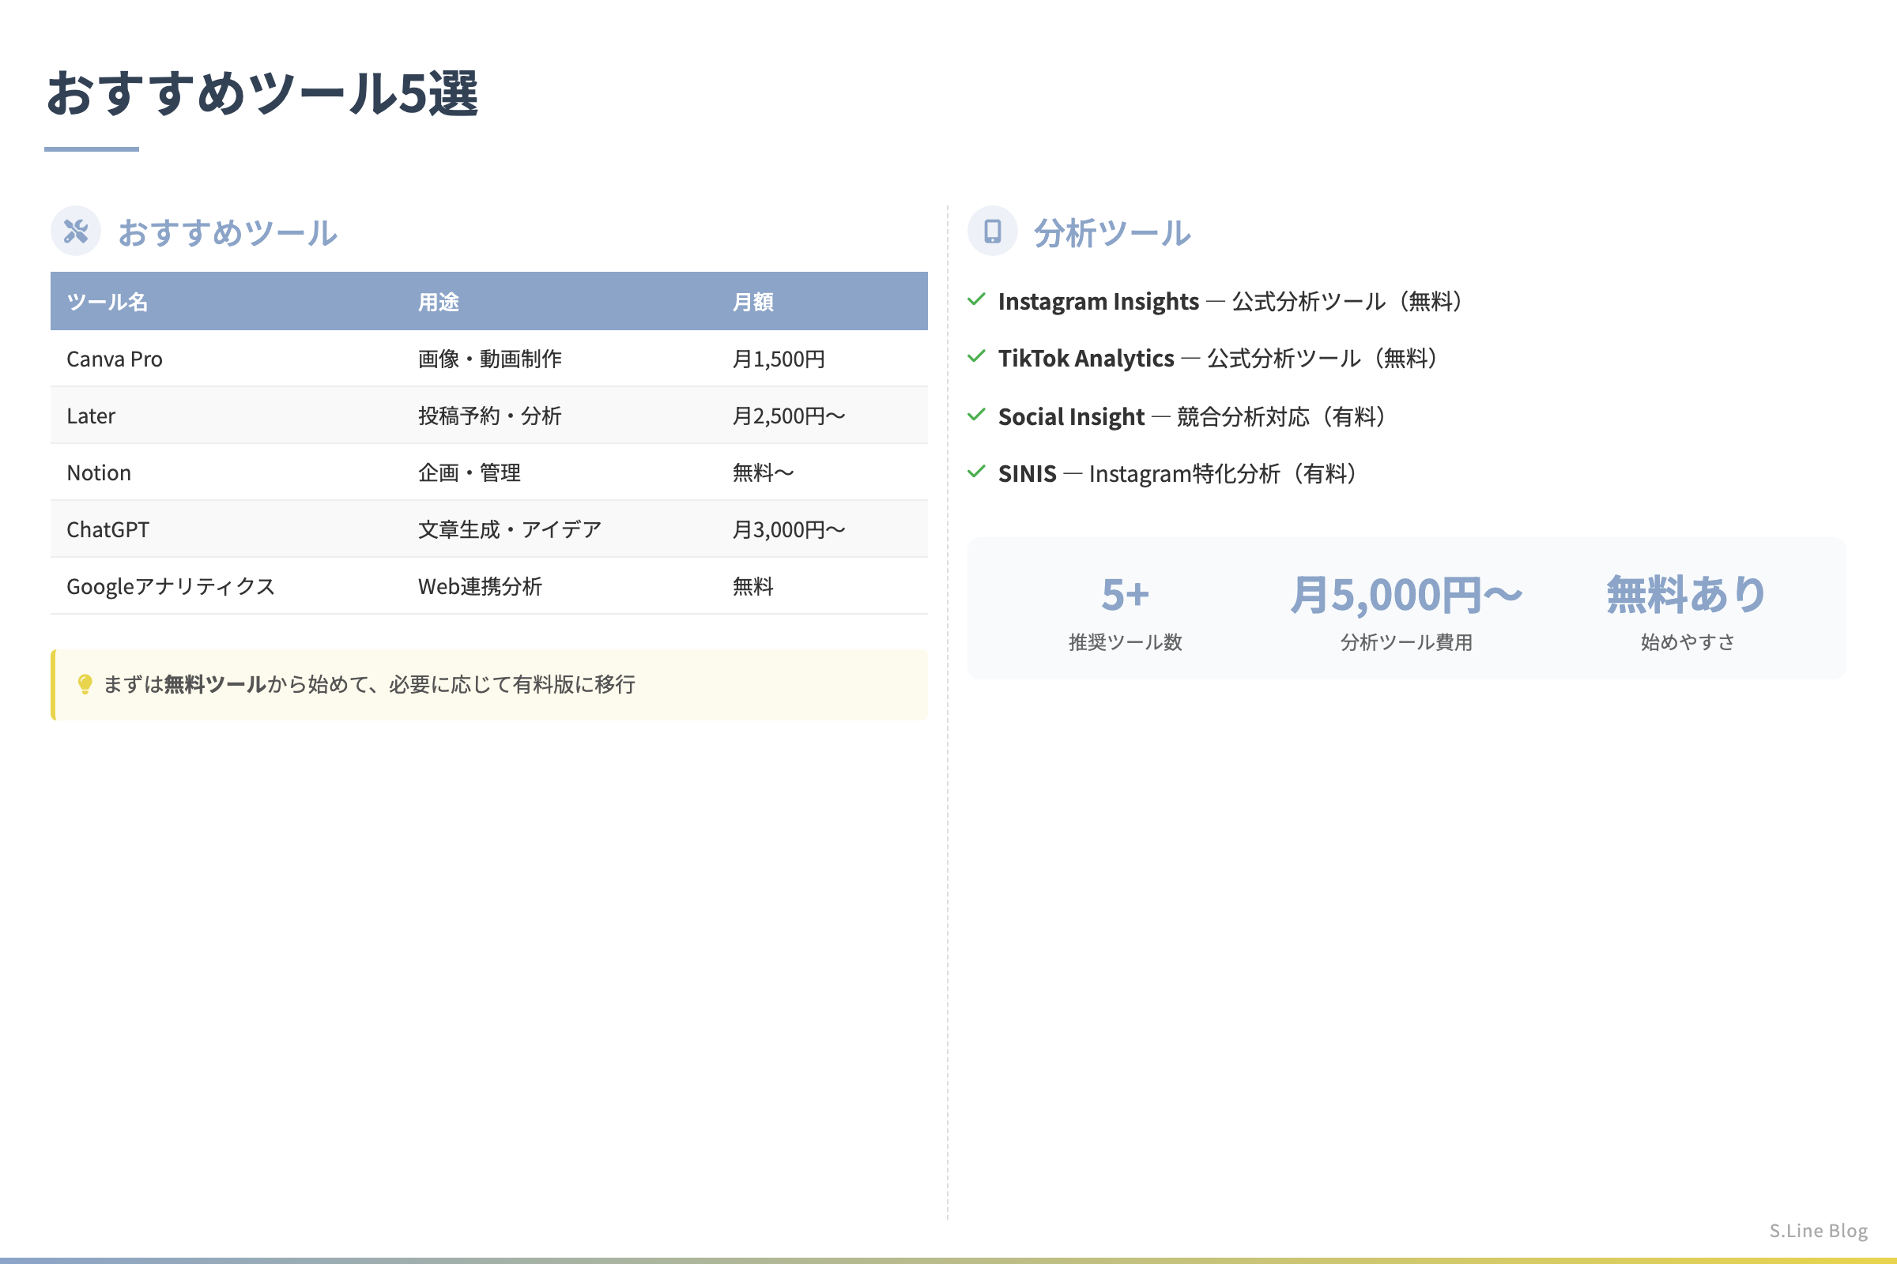Click the 5+ statistic value
The width and height of the screenshot is (1897, 1264).
click(1125, 595)
